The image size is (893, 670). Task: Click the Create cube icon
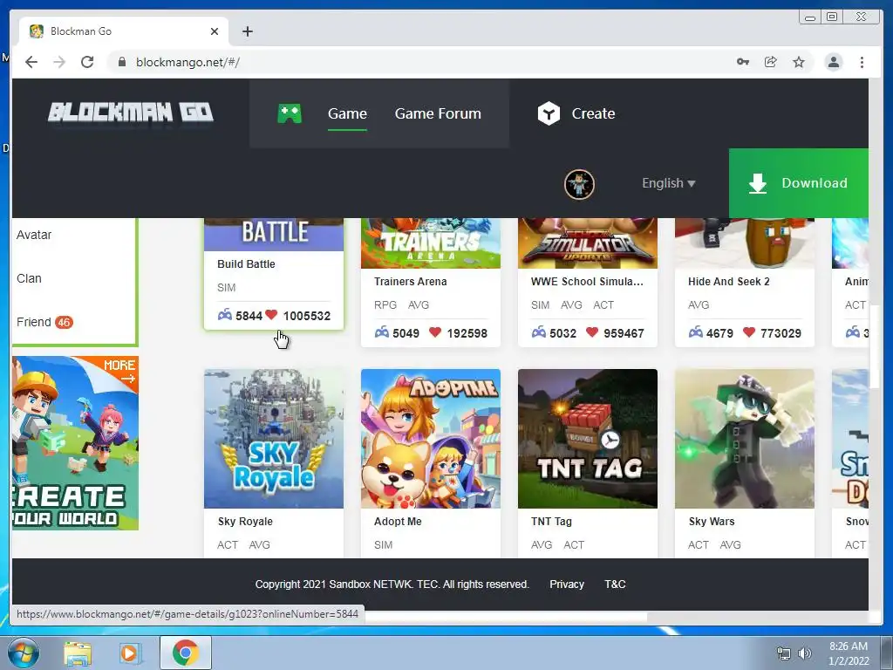pyautogui.click(x=549, y=113)
